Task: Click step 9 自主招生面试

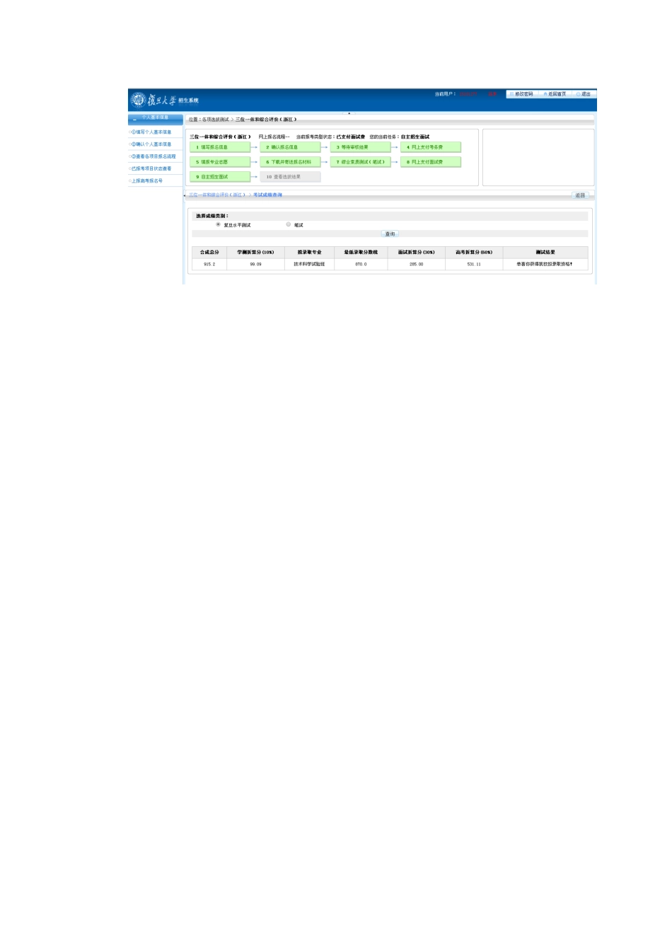Action: click(220, 177)
